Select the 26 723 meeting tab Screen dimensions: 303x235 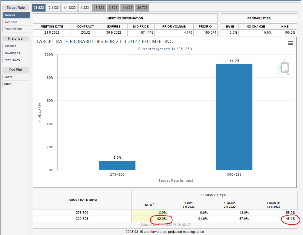(142, 8)
